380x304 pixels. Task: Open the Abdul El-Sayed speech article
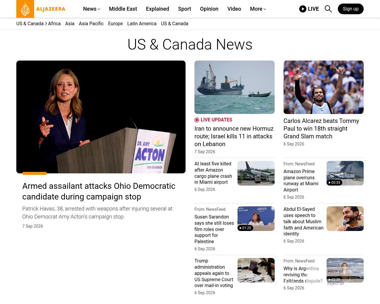pos(303,221)
